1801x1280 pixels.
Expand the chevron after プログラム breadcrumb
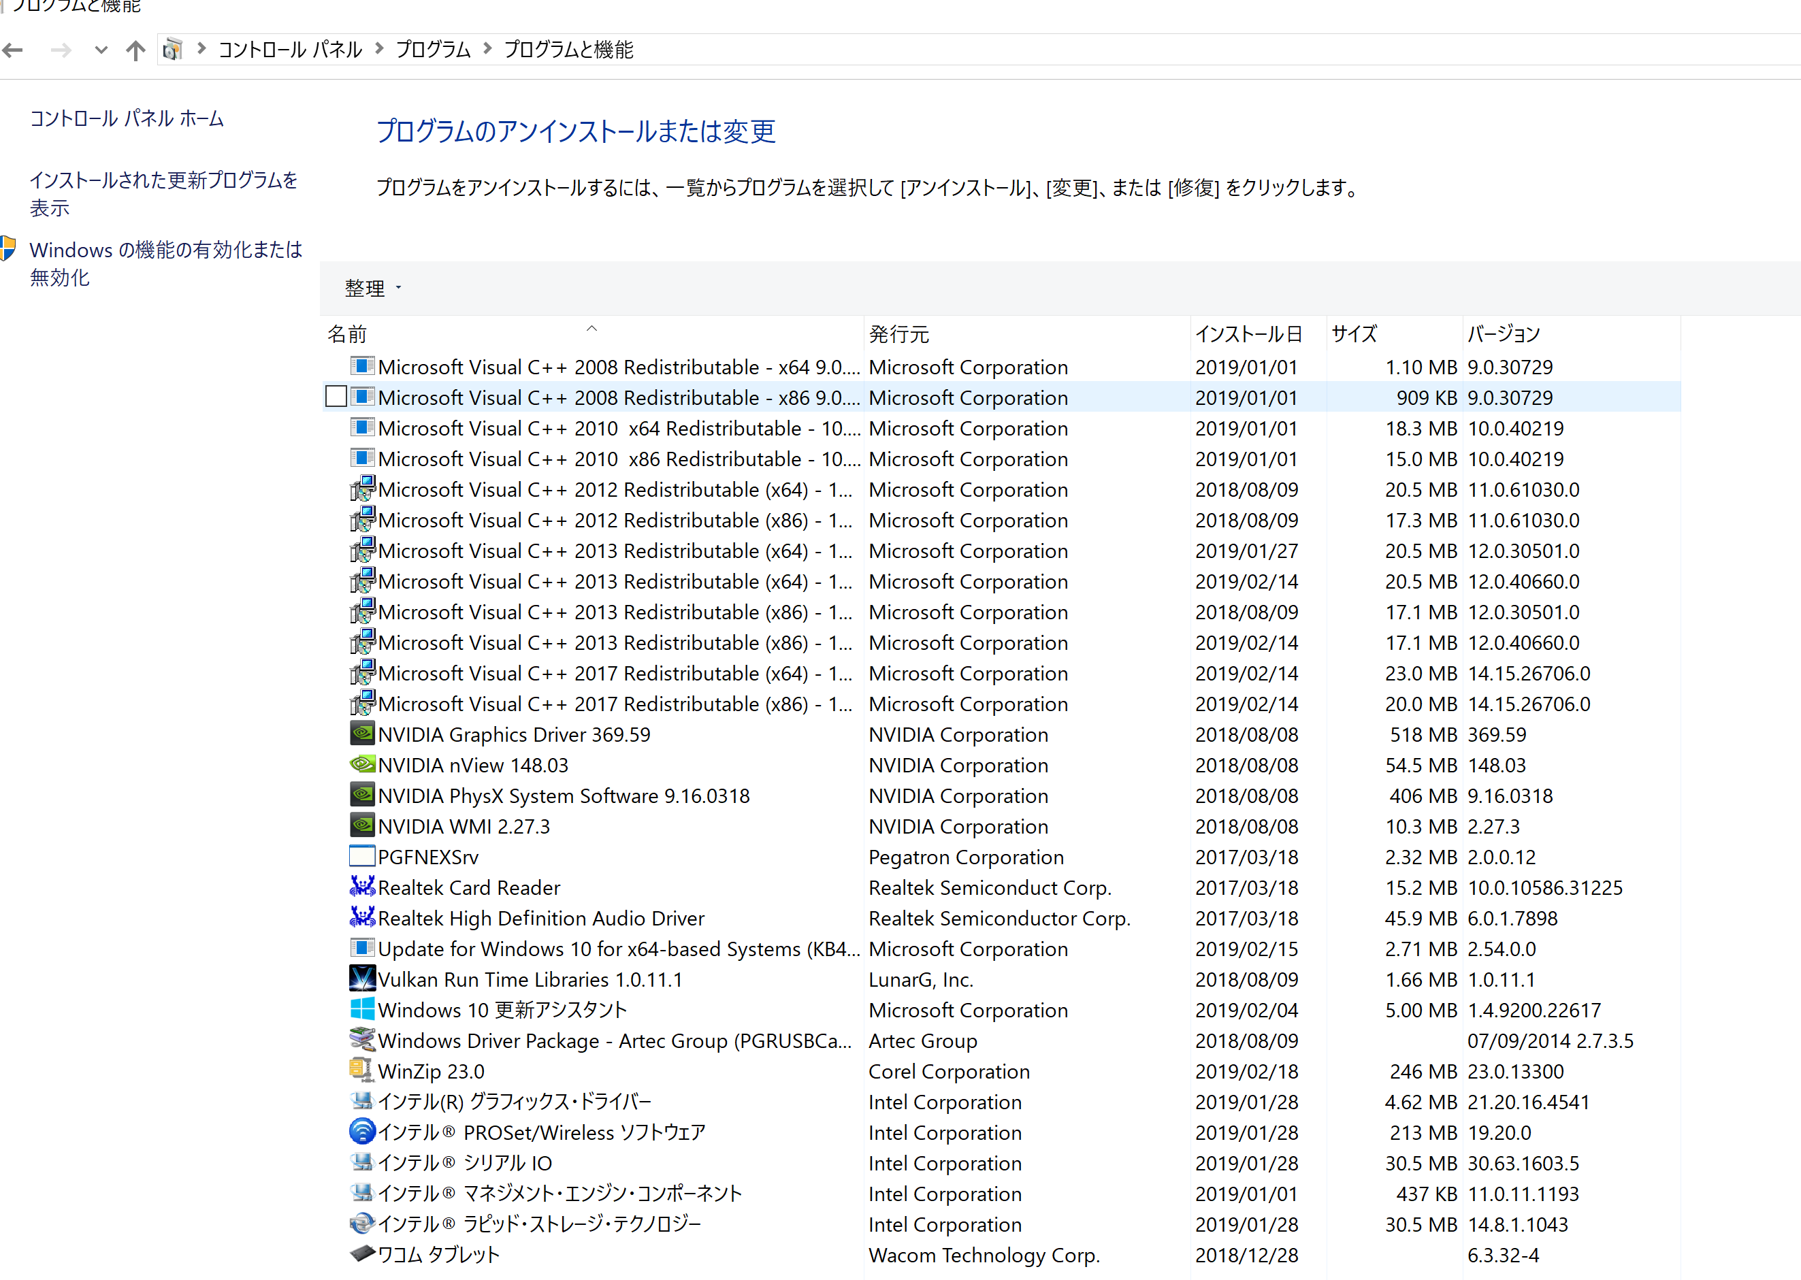[x=487, y=49]
